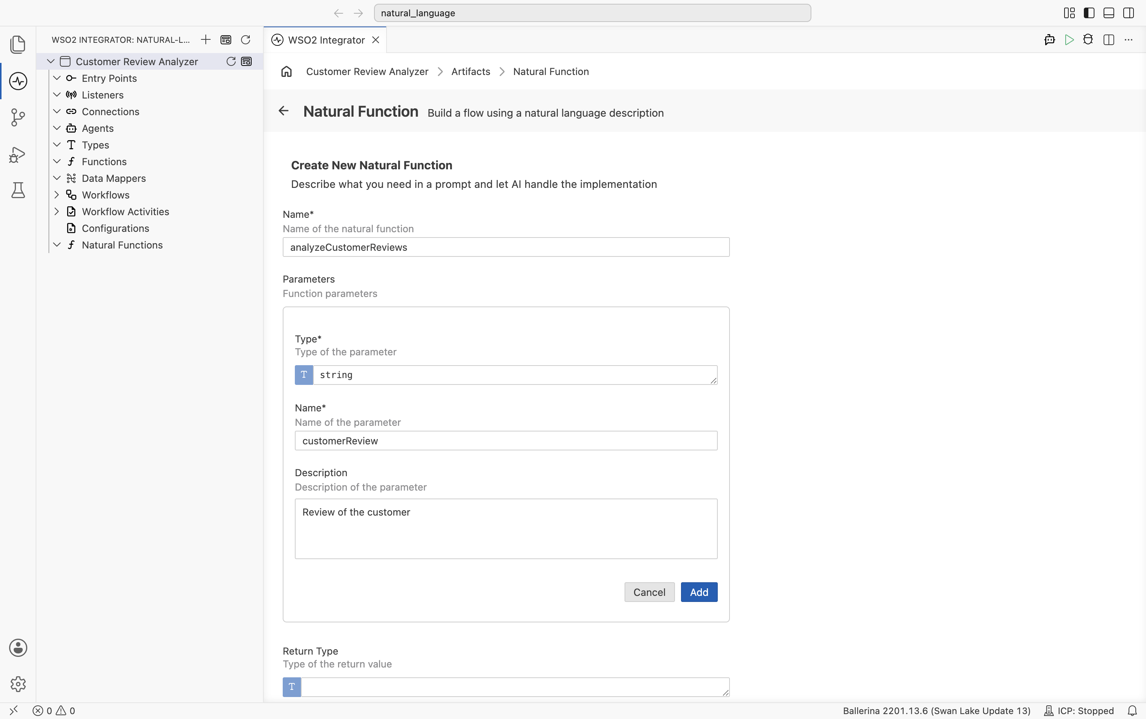
Task: Toggle the primary side bar layout icon
Action: pos(1089,13)
